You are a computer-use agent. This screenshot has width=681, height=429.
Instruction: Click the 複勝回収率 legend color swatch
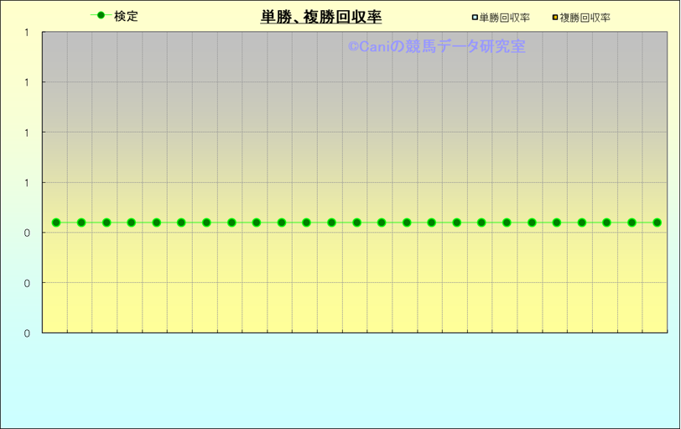tap(555, 17)
